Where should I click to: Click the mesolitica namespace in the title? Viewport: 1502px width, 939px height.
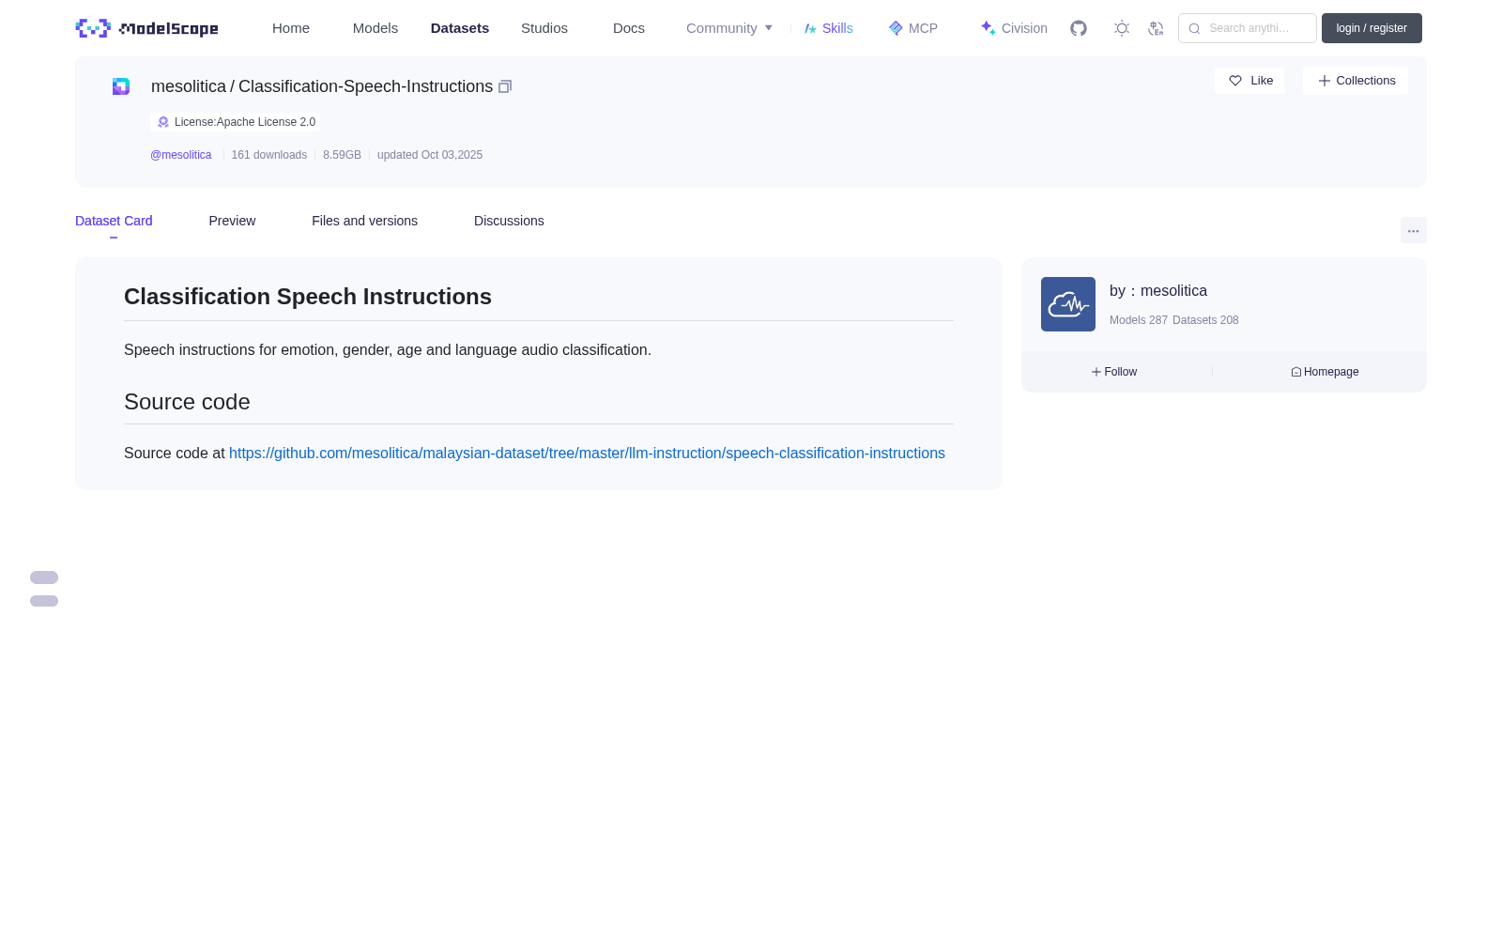click(x=189, y=86)
